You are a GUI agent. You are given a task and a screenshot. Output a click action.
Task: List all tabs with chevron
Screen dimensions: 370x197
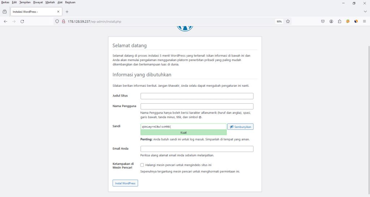tap(365, 12)
